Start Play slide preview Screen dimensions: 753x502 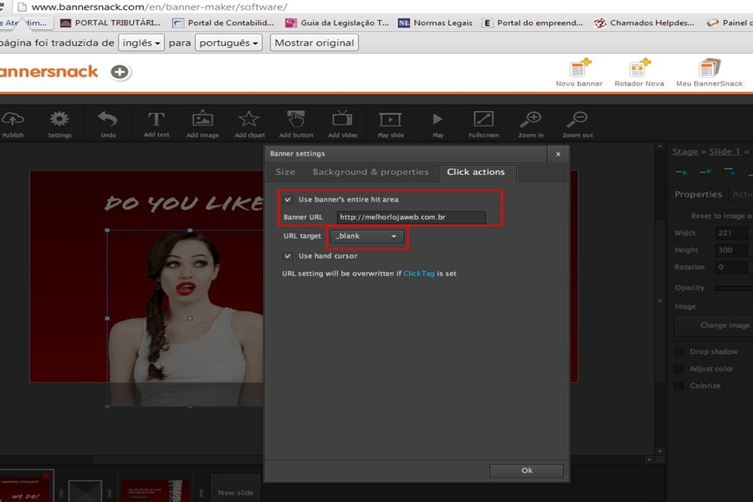click(x=391, y=124)
